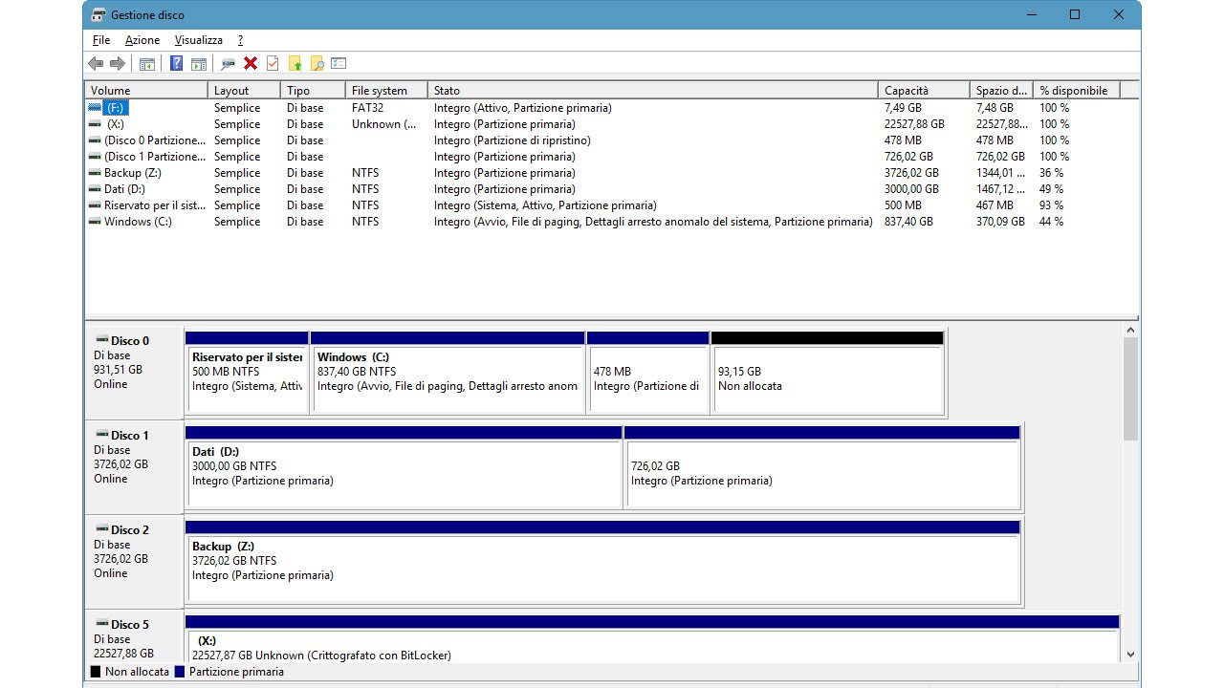Image resolution: width=1224 pixels, height=688 pixels.
Task: Click the properties checkmark page icon
Action: [273, 64]
